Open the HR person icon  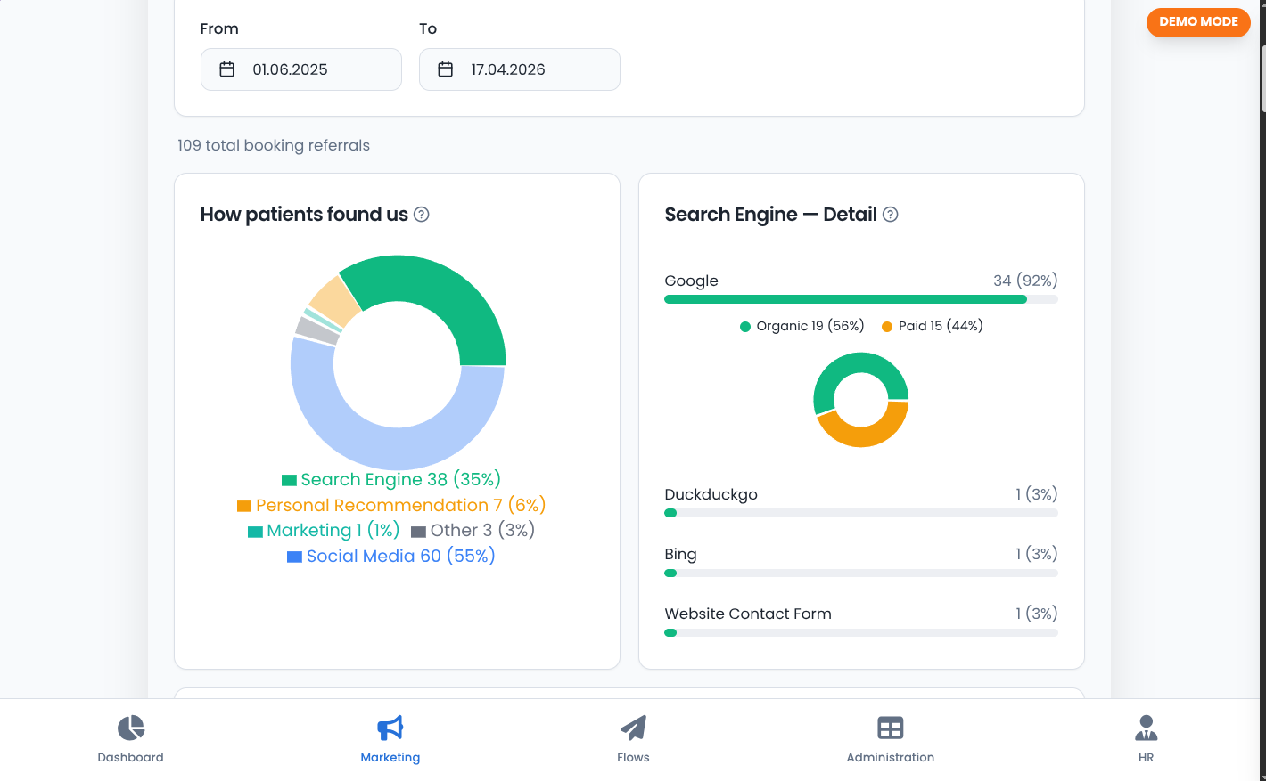point(1147,728)
